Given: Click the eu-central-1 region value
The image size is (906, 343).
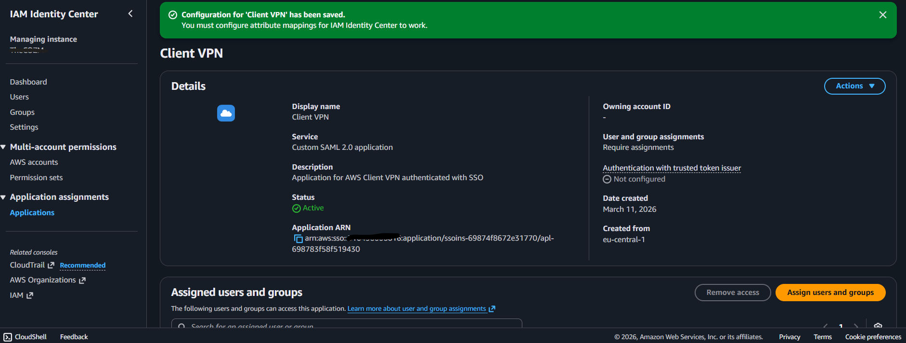Looking at the screenshot, I should [624, 240].
